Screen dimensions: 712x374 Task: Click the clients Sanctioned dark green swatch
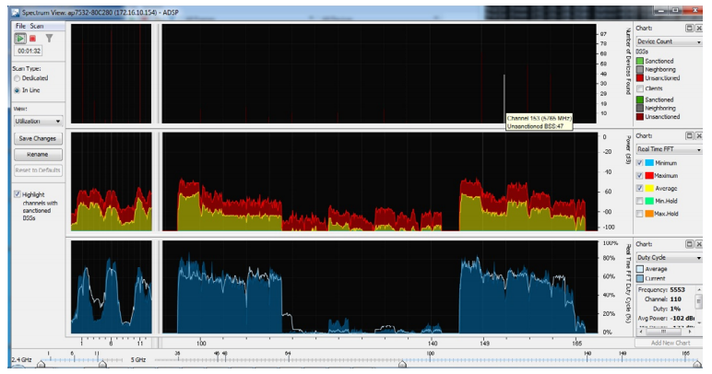coord(640,99)
